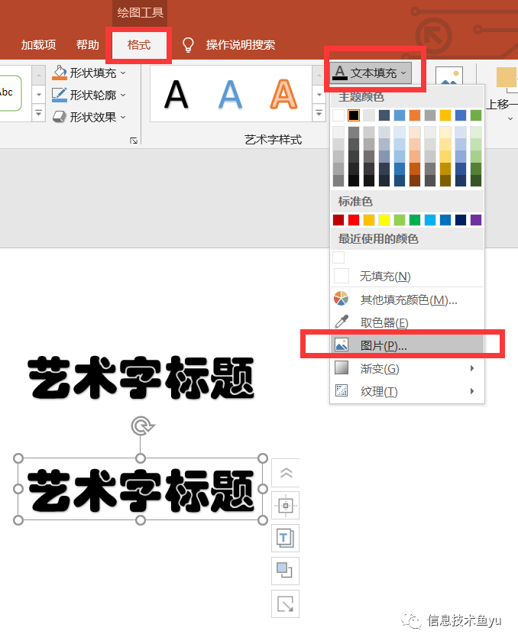Click the overlapping squares arrange icon
Viewport: 518px width, 644px height.
pos(286,571)
